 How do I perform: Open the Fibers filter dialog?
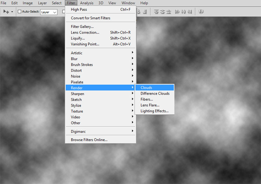pos(155,99)
